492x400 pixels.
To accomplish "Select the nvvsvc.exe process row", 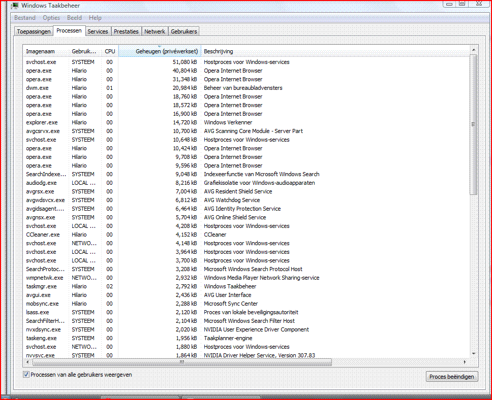I will [x=246, y=355].
